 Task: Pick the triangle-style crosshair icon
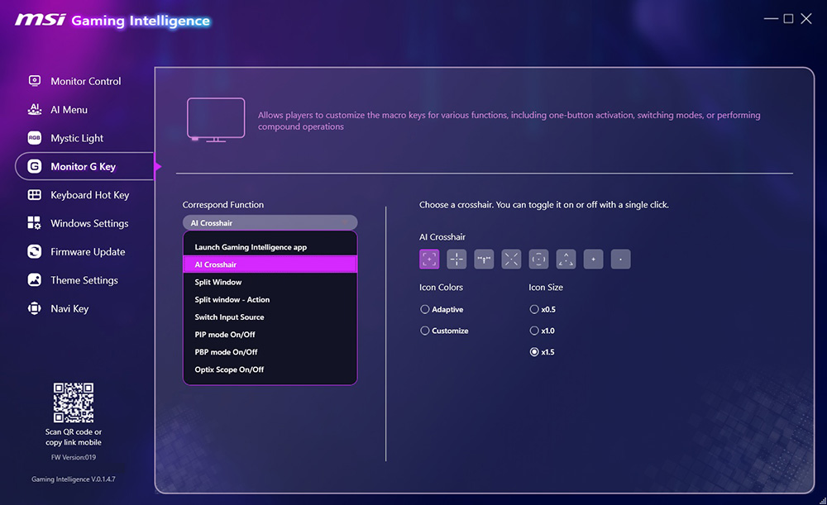566,259
